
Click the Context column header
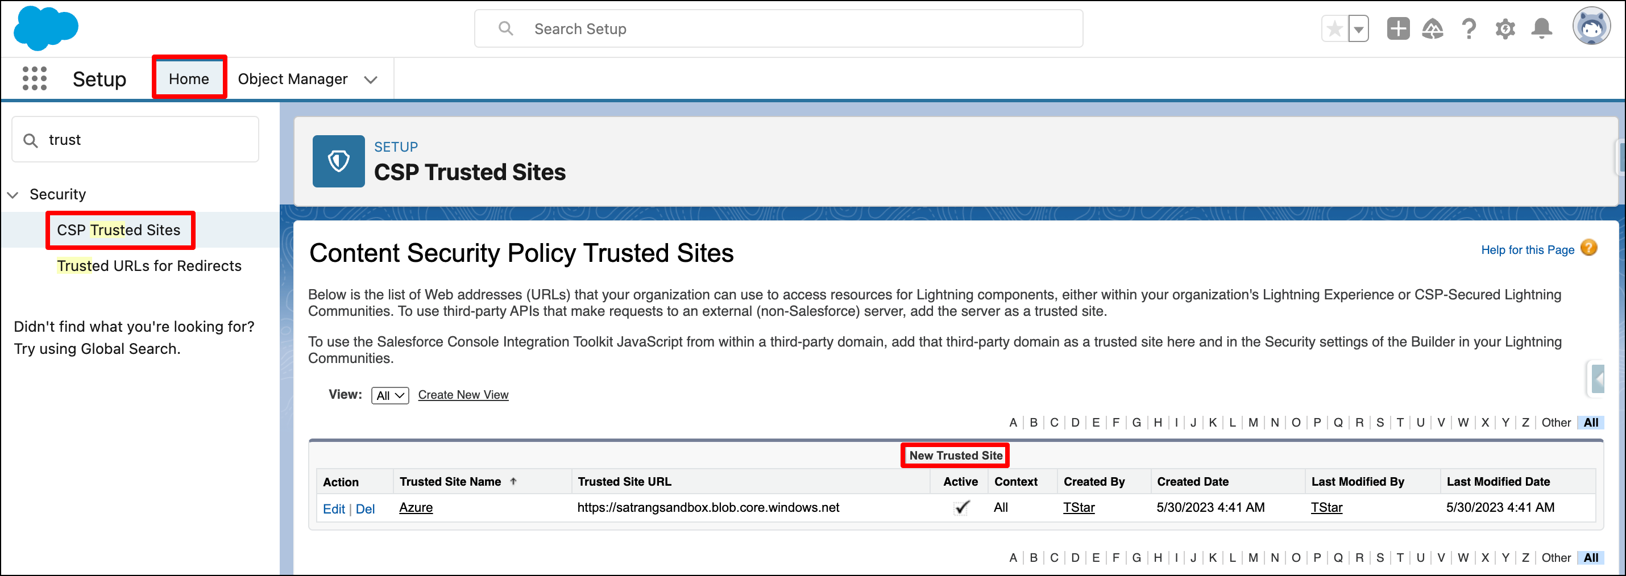pyautogui.click(x=1015, y=481)
